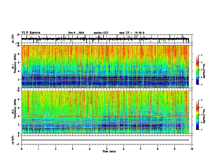Image resolution: width=216 pixels, height=167 pixels.
Task: Click time axis tick label 8
Action: [158, 149]
